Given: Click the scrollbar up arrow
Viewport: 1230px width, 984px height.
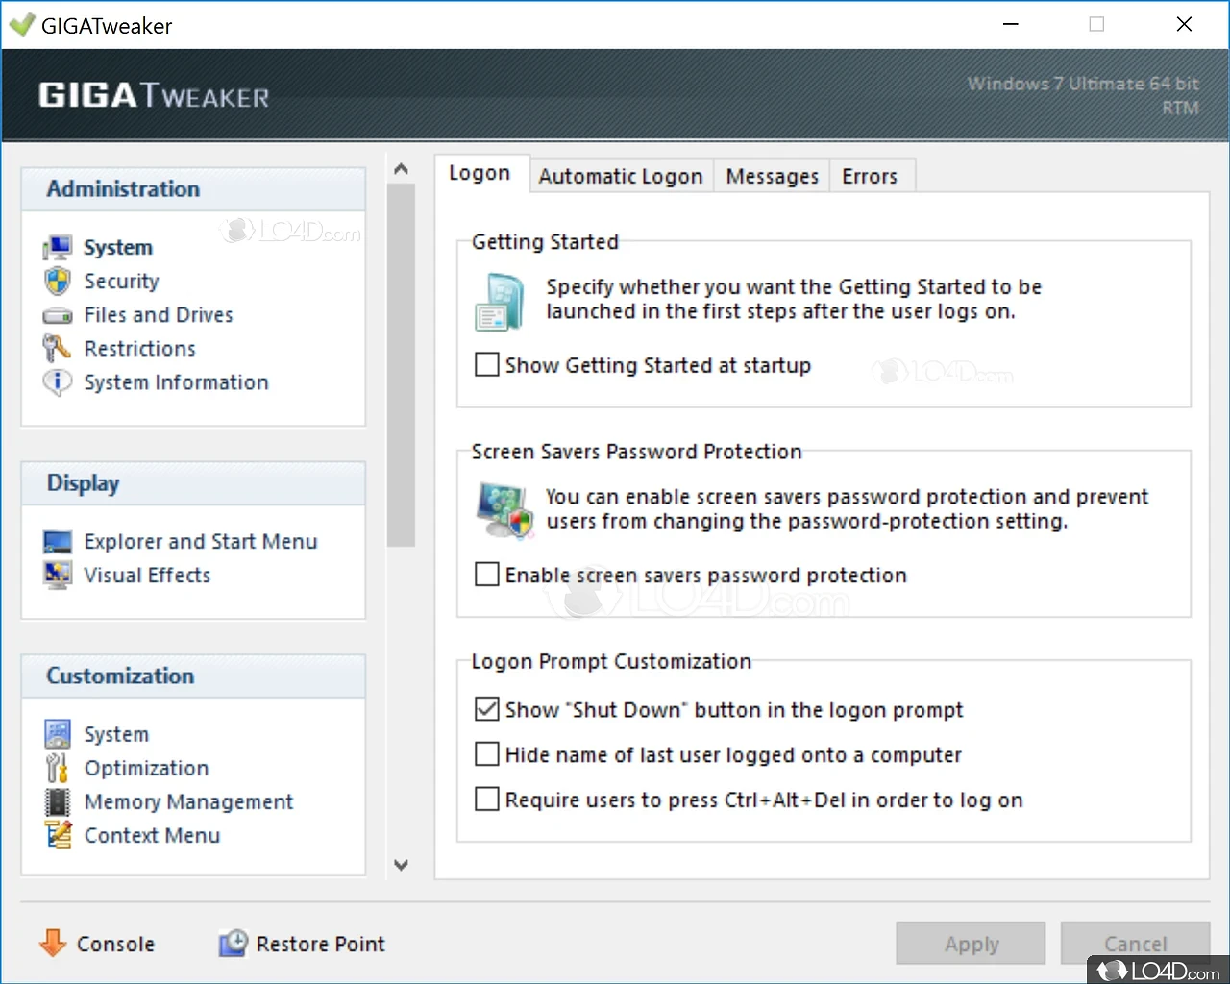Looking at the screenshot, I should [x=401, y=167].
